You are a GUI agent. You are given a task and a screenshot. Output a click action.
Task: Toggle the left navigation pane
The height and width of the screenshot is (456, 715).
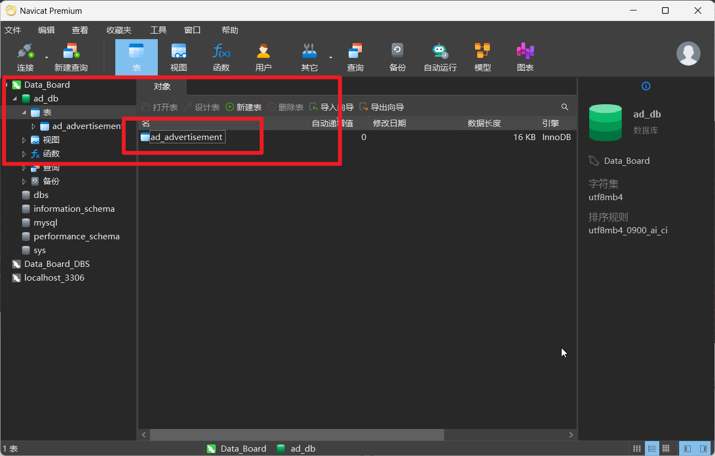pos(687,449)
